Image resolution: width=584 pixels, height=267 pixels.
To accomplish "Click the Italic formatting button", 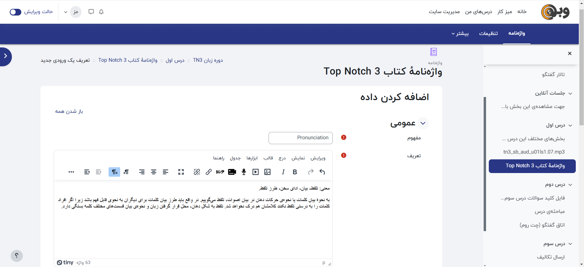I will (x=283, y=172).
